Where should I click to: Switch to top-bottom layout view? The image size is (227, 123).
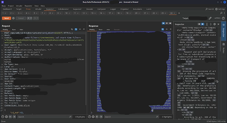tap(167, 23)
